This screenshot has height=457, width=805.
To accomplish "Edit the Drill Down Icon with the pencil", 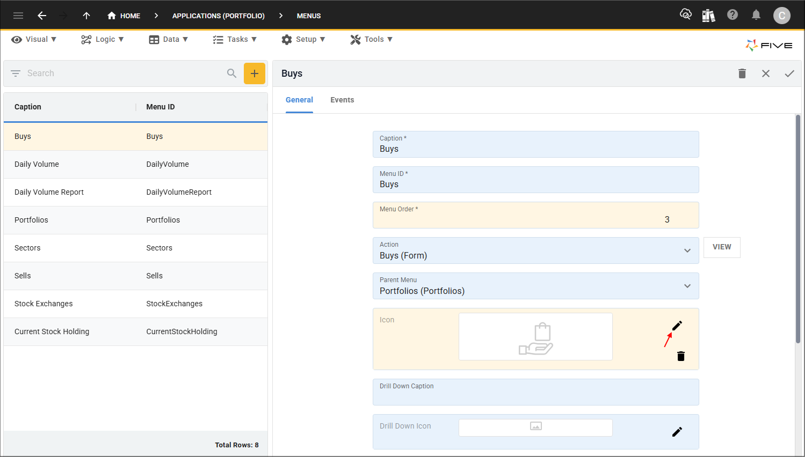I will (x=677, y=432).
